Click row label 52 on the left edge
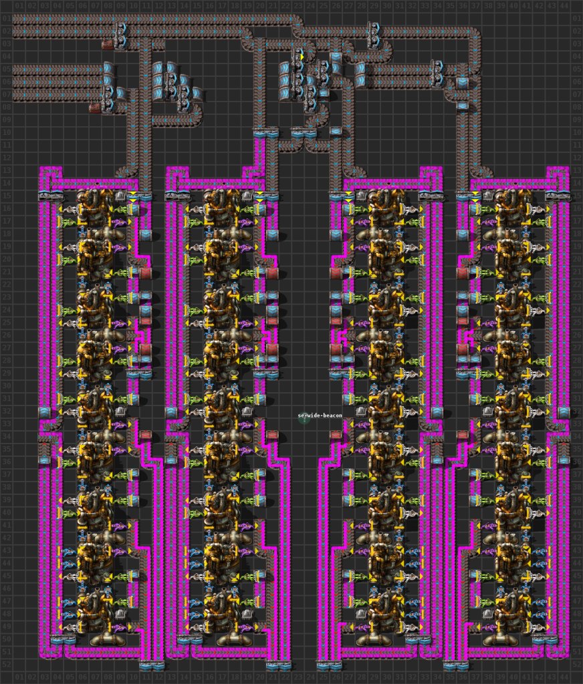The height and width of the screenshot is (684, 583). click(x=6, y=664)
